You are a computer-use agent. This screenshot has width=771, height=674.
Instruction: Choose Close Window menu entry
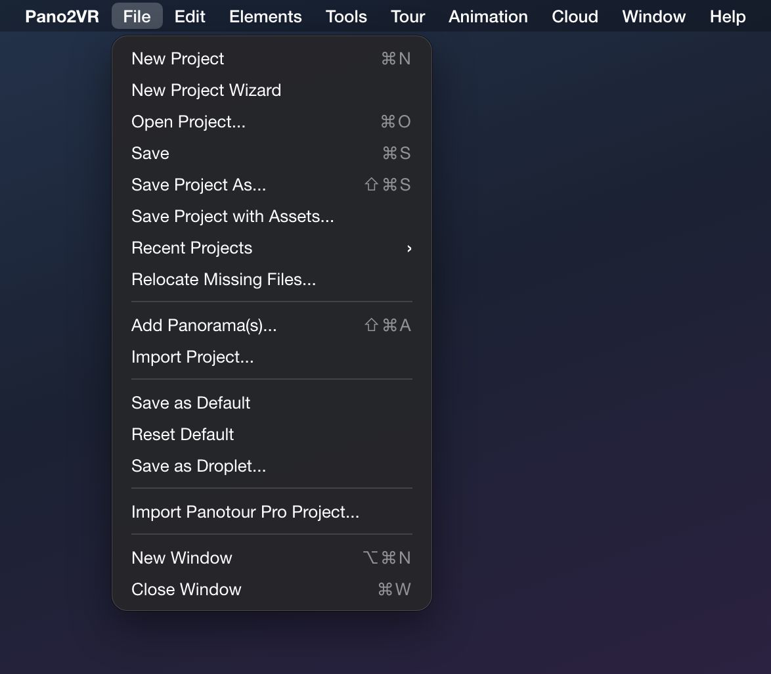coord(272,589)
